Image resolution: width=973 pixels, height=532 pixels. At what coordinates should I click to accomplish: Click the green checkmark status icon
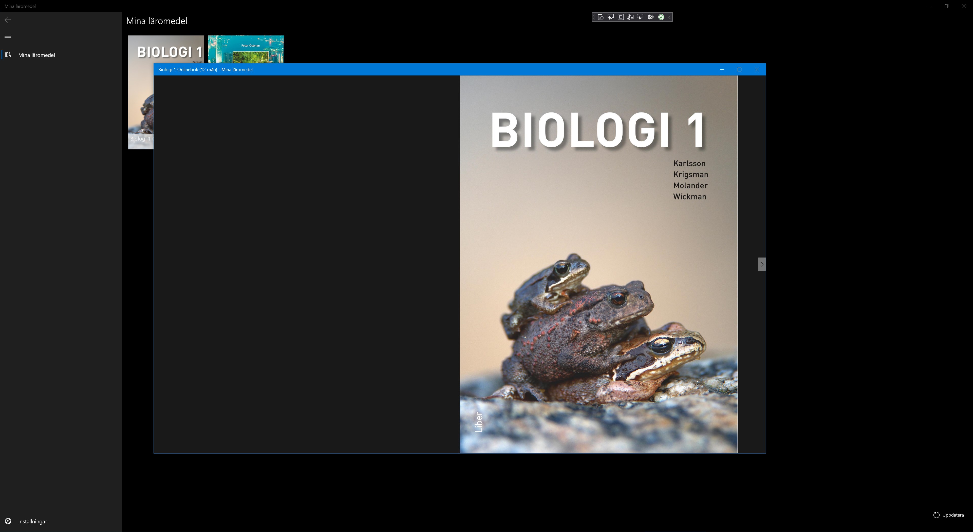(661, 17)
